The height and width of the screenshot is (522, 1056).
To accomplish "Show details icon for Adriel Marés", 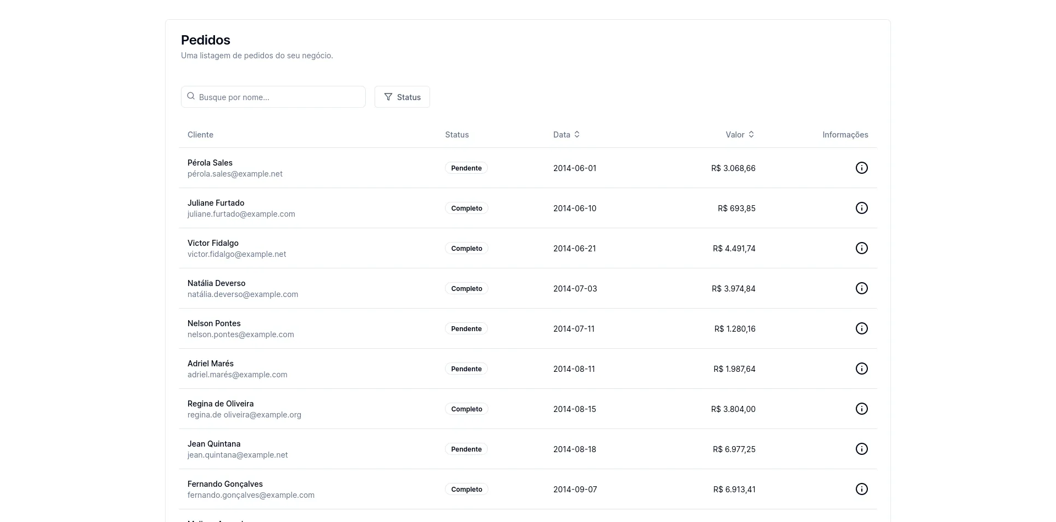I will tap(861, 369).
